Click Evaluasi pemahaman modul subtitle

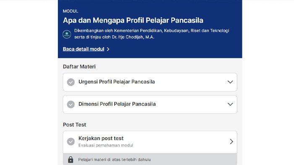(x=105, y=145)
